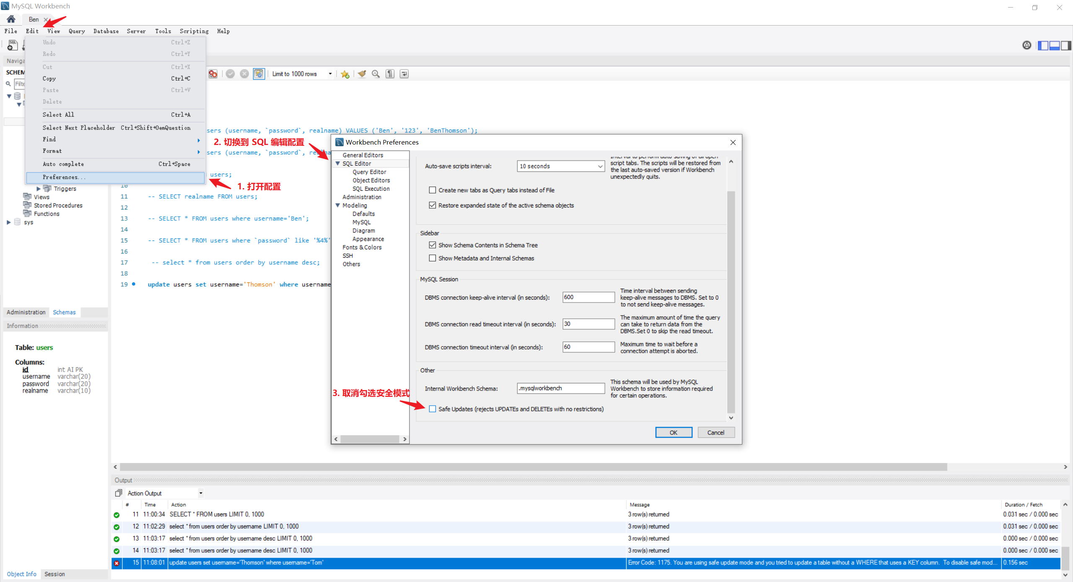Check Create new tabs as Query tabs

click(x=433, y=190)
